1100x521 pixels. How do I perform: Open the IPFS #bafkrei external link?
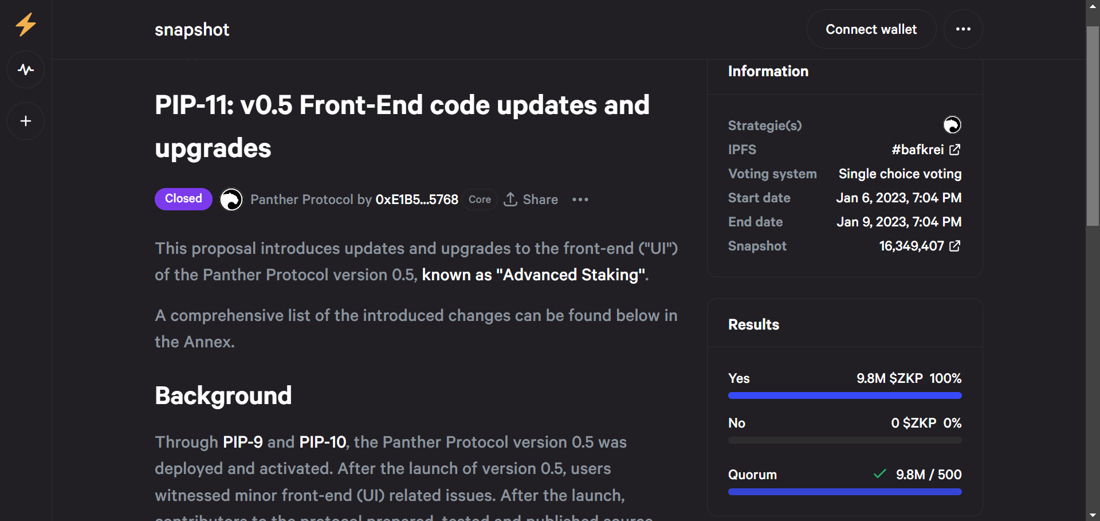[x=926, y=150]
